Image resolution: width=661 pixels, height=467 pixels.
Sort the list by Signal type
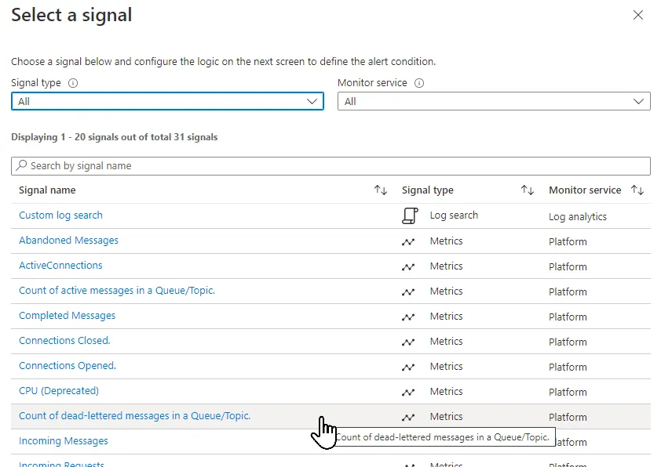[x=528, y=190]
